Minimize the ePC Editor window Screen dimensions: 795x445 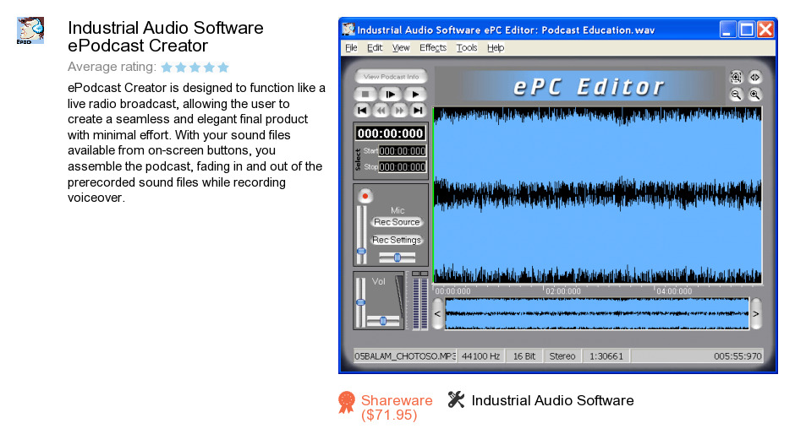[728, 30]
